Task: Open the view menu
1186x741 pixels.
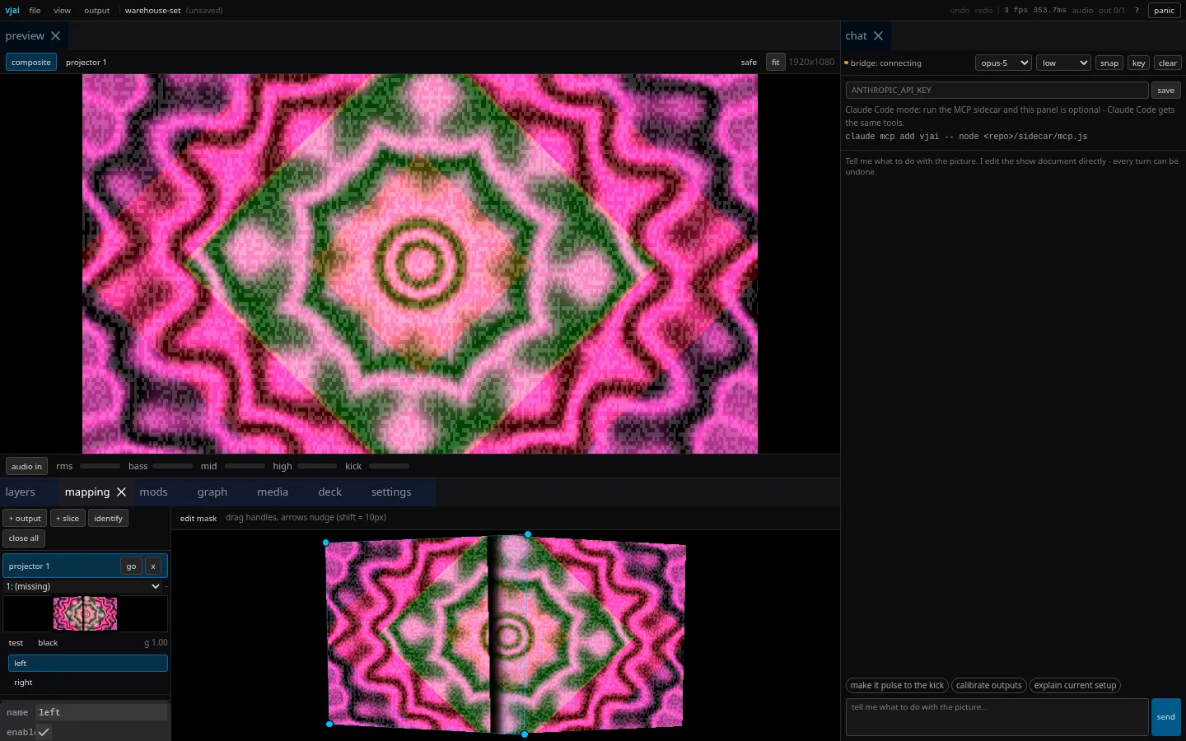Action: 62,11
